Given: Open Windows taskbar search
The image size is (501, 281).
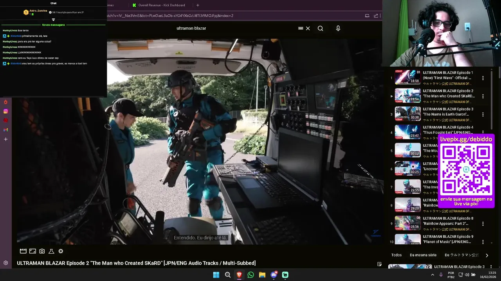Looking at the screenshot, I should click(227, 275).
